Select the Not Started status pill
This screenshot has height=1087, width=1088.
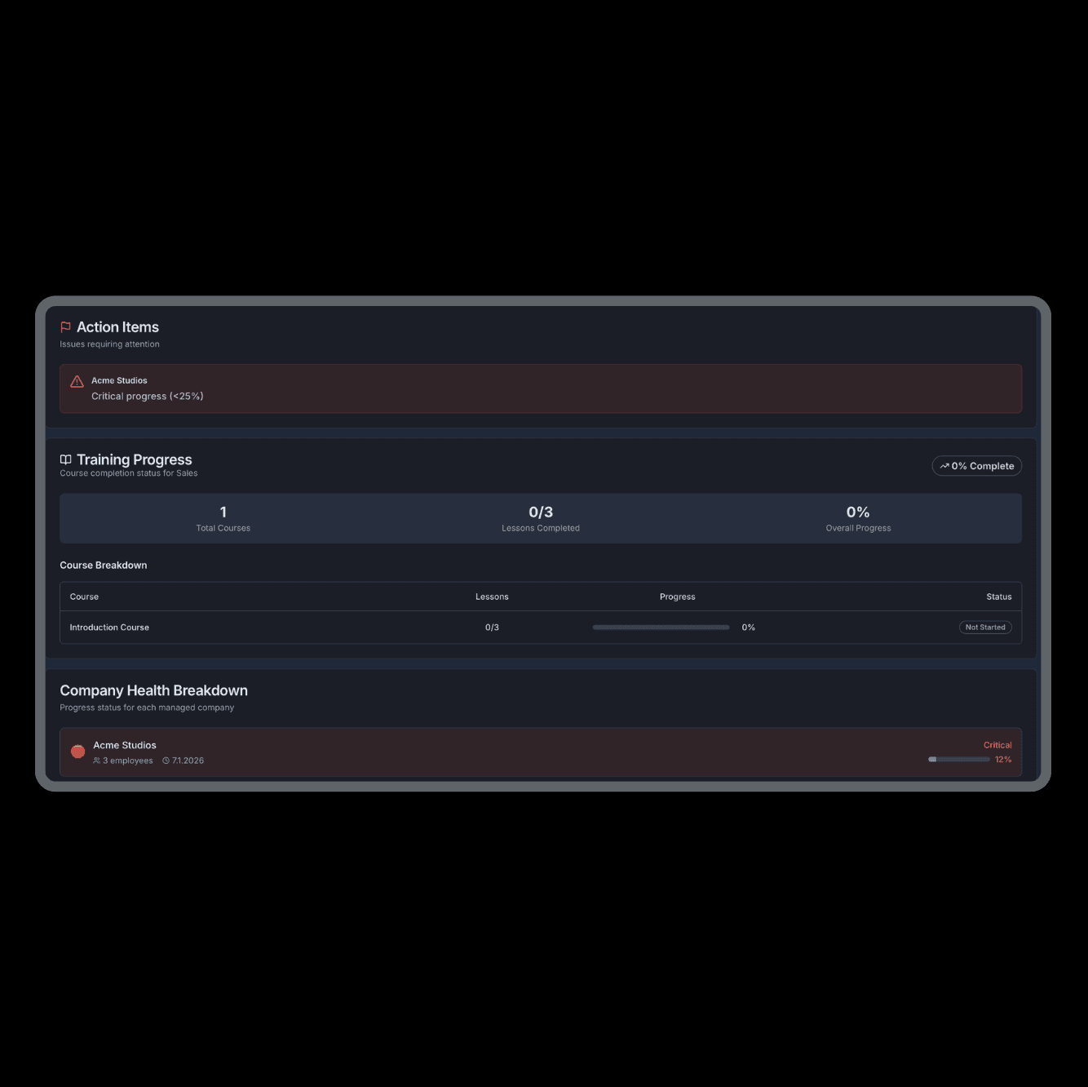point(985,627)
